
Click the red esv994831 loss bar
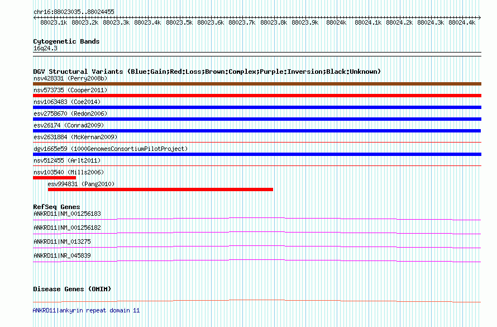point(160,189)
